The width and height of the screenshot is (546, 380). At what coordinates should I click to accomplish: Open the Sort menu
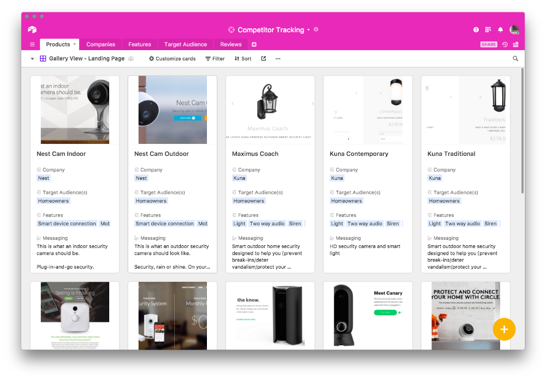tap(243, 59)
